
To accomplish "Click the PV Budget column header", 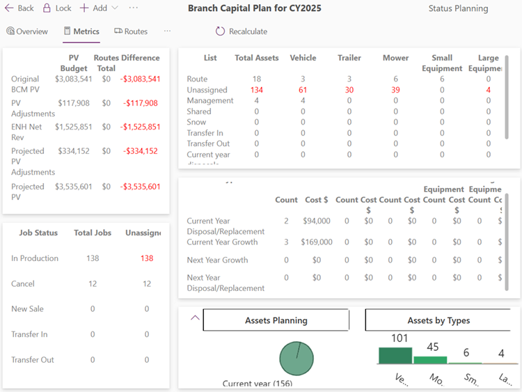I will point(74,63).
